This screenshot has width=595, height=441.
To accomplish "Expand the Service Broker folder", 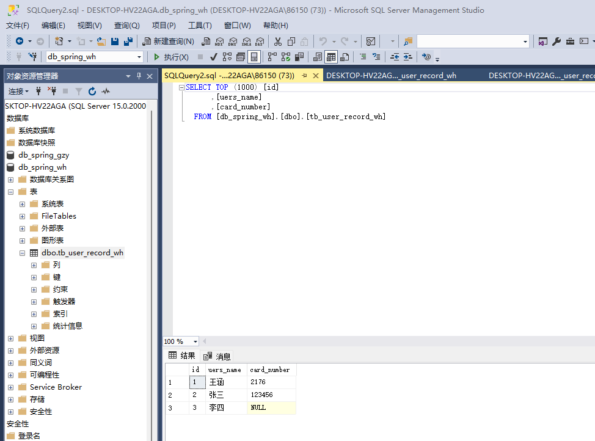I will (10, 387).
